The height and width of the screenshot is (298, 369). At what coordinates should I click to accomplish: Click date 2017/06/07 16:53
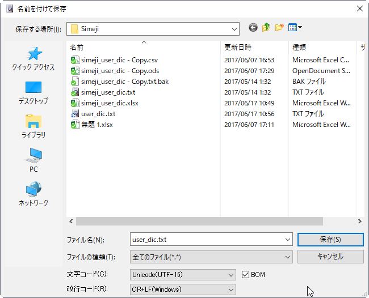click(x=249, y=60)
